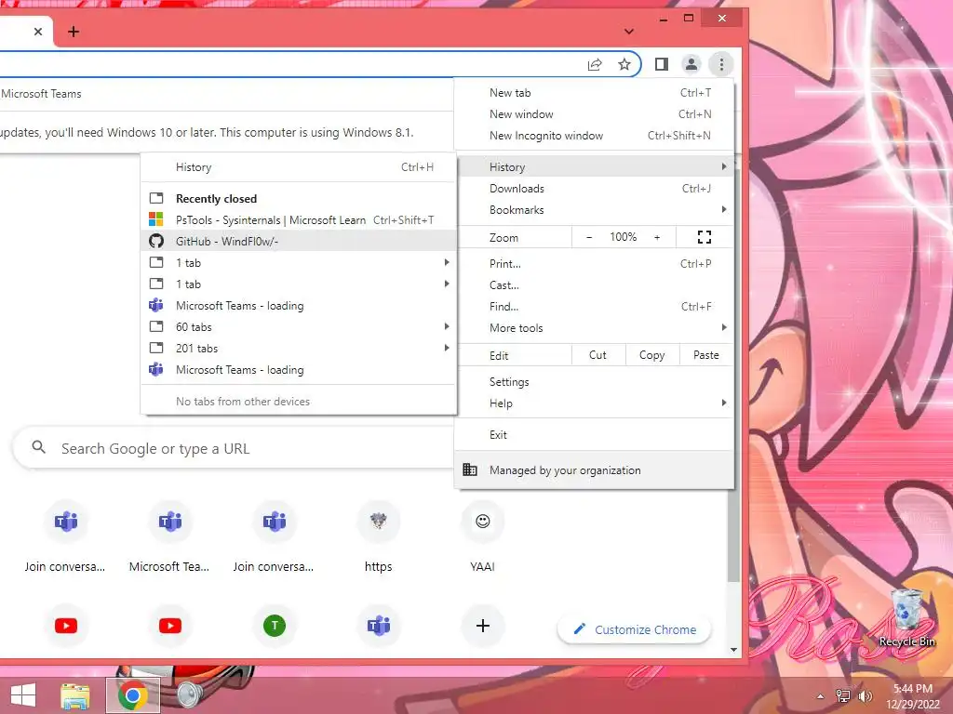Reopen PsTools - Sysinternals recently closed tab
Screen dimensions: 953x714
click(299, 219)
